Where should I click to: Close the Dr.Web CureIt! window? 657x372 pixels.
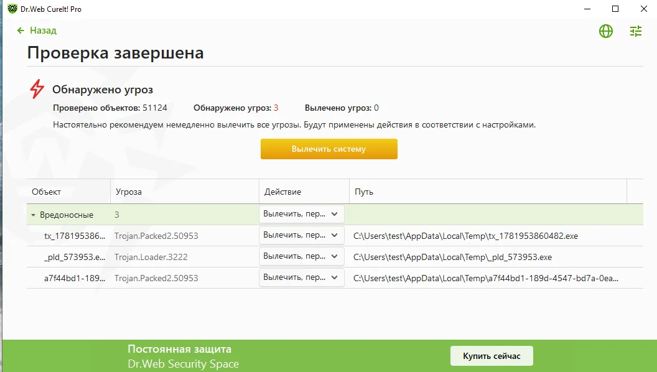tap(643, 9)
